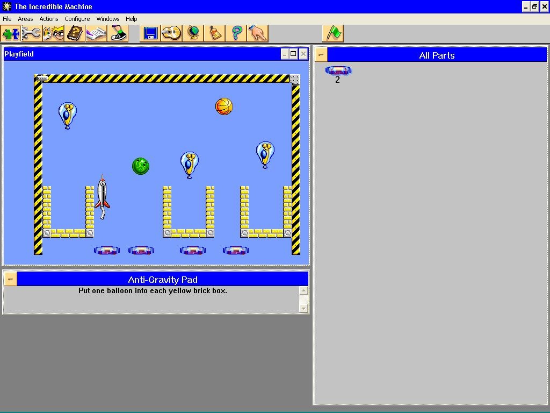This screenshot has height=413, width=550.
Task: Open the Configure menu
Action: tap(77, 19)
